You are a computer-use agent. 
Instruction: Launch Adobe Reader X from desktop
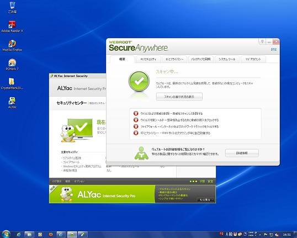(x=12, y=27)
